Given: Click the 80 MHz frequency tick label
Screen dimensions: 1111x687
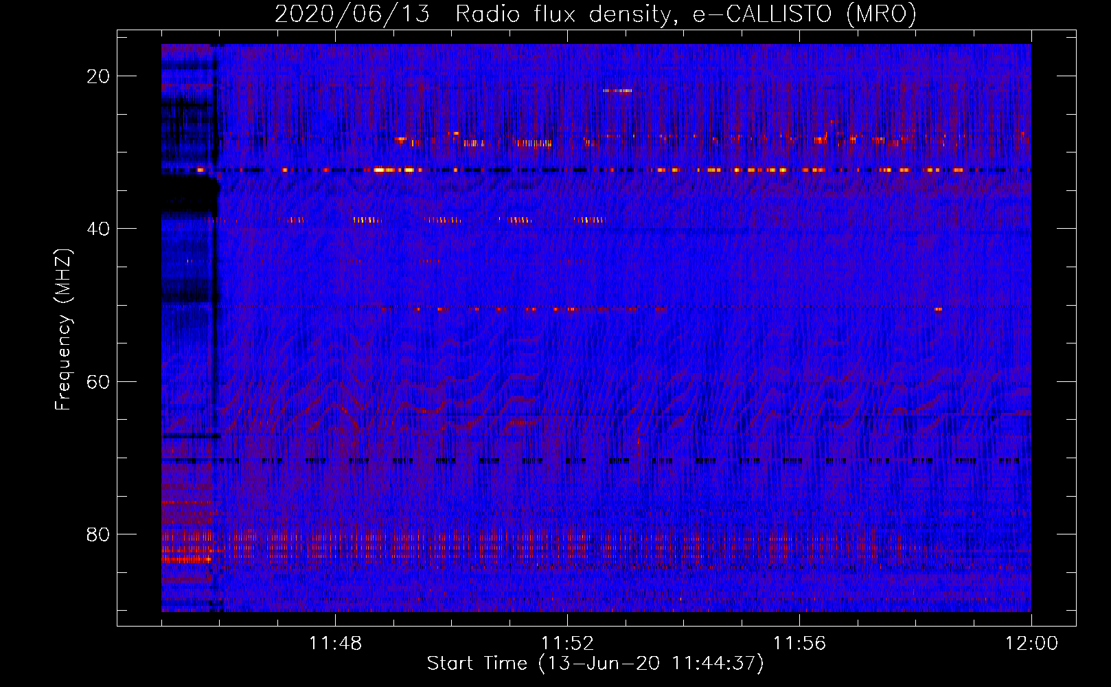Looking at the screenshot, I should pos(98,534).
